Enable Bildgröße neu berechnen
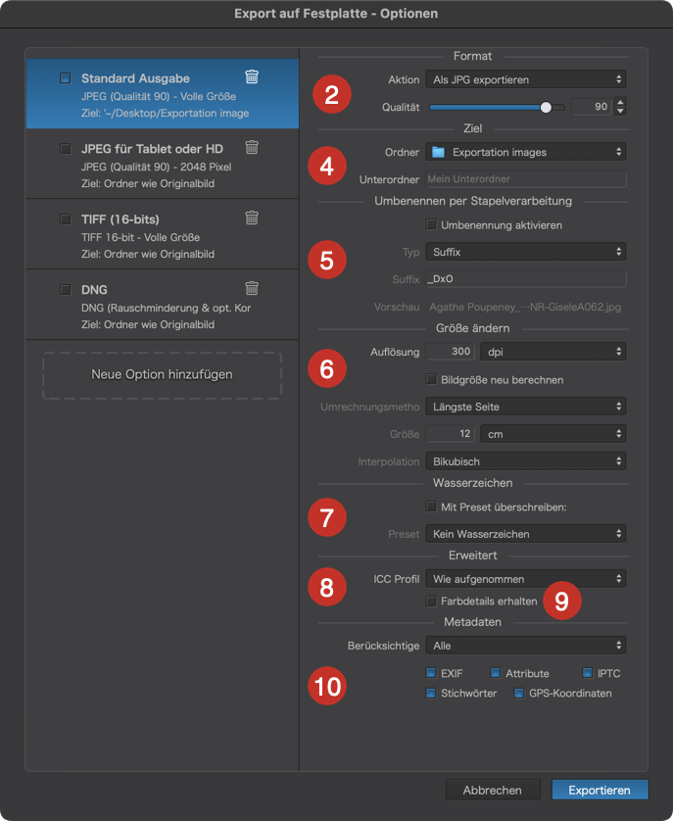Screen dimensions: 673x821 point(431,379)
